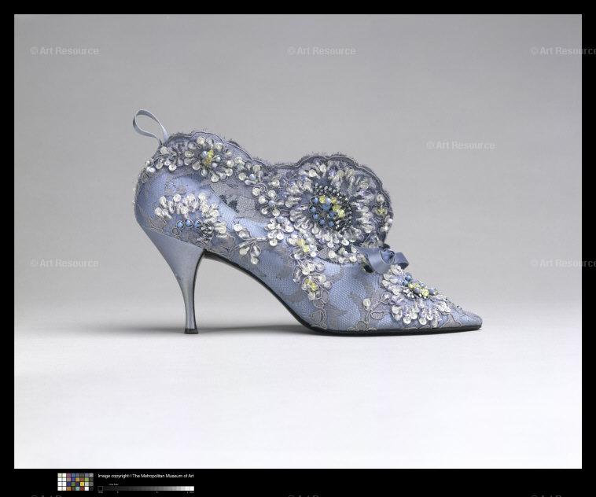Viewport: 596px width, 497px height.
Task: Click the color calibration chart
Action: 75,482
